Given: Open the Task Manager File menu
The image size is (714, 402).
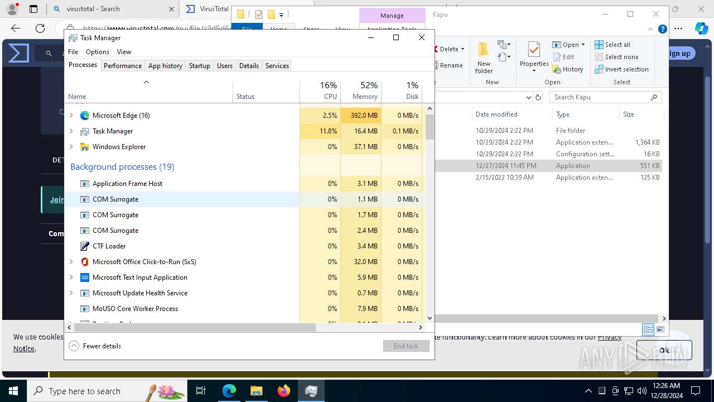Looking at the screenshot, I should (x=73, y=52).
